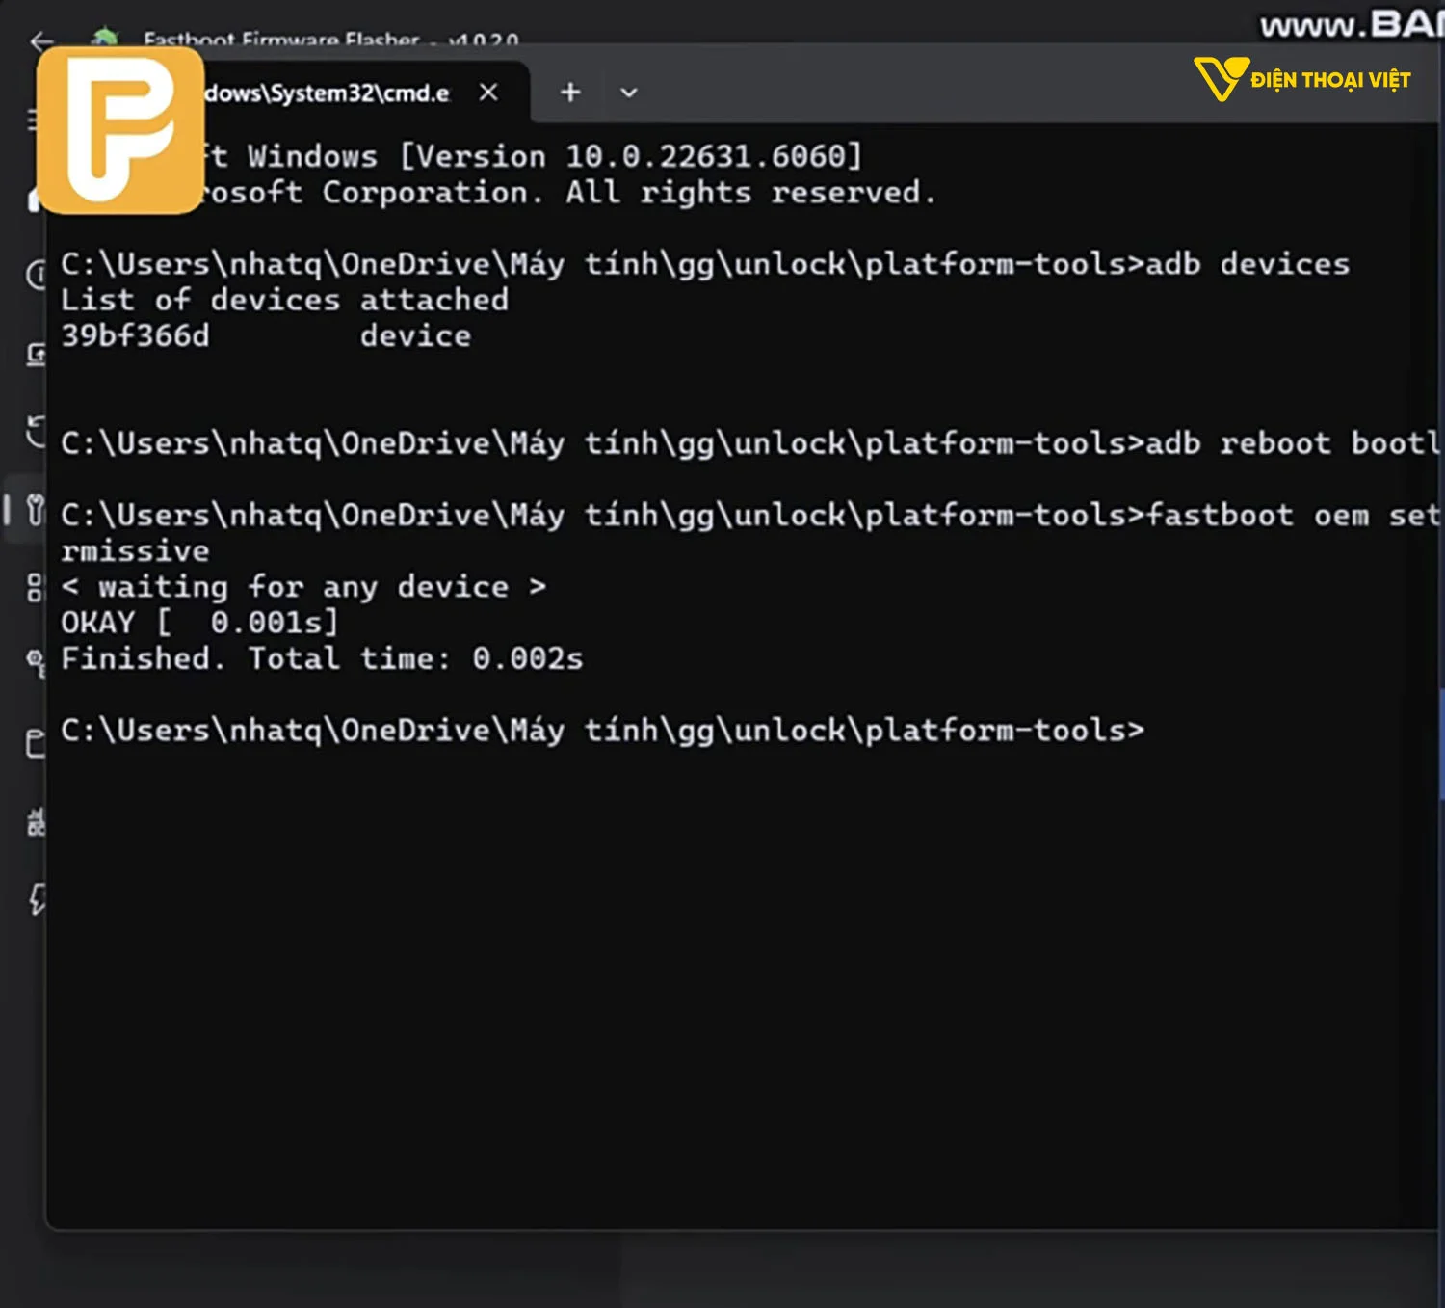Close the cmd.exe tab
The width and height of the screenshot is (1445, 1308).
point(487,93)
